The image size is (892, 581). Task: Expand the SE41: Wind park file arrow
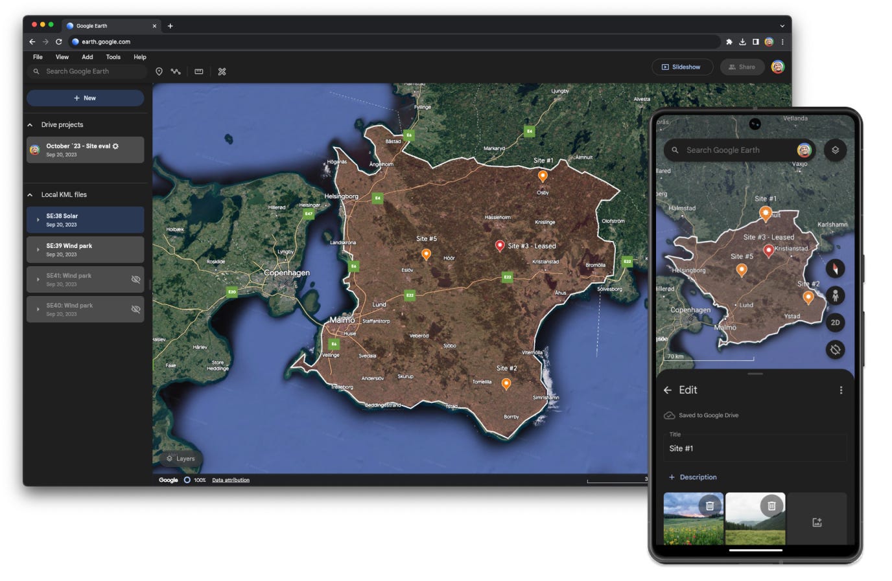pyautogui.click(x=38, y=279)
